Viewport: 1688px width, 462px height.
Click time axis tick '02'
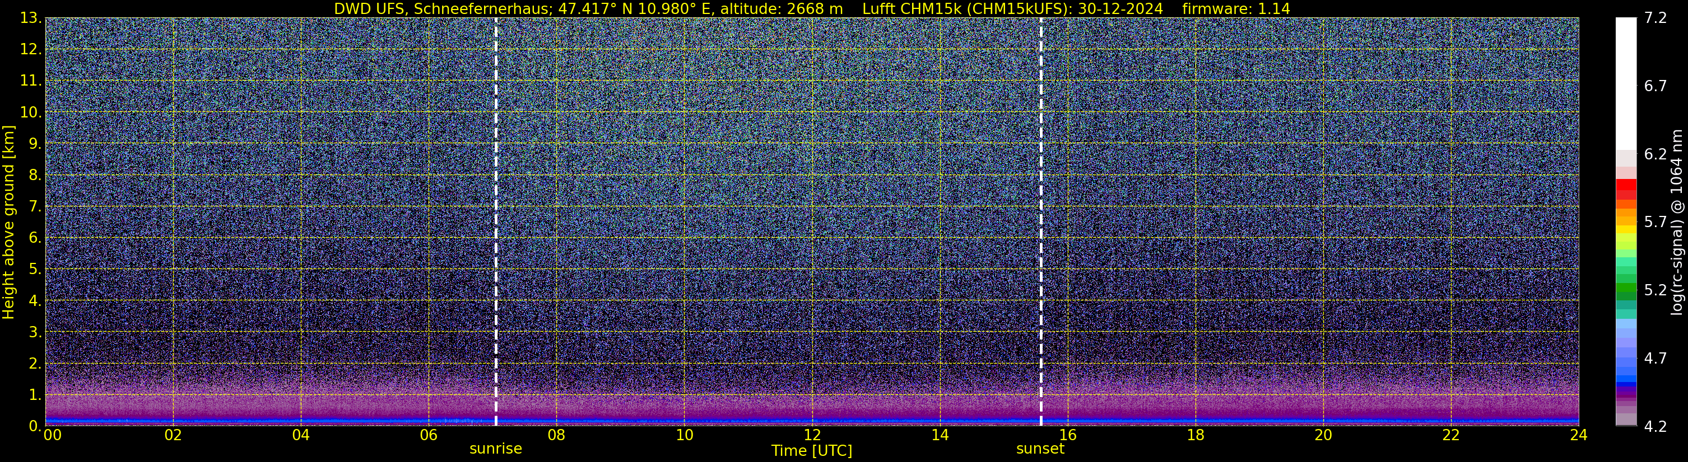173,435
